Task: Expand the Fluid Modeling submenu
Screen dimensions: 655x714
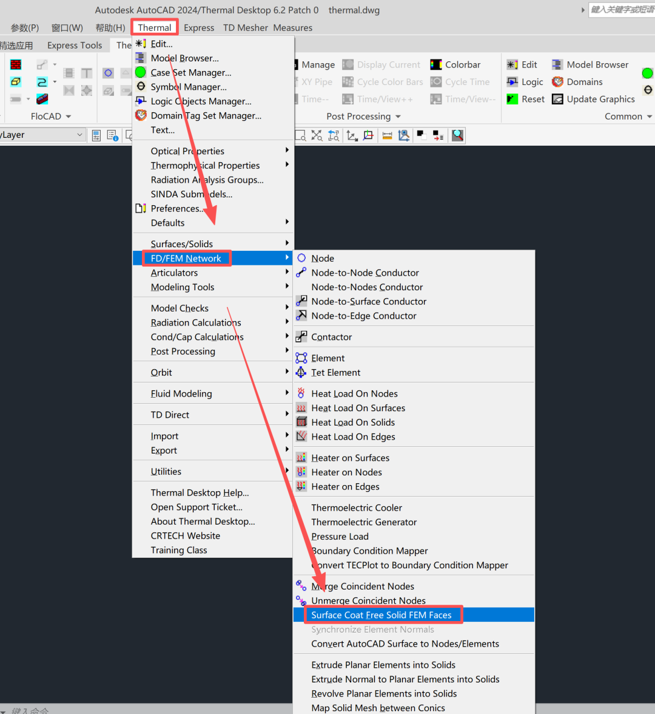Action: click(212, 394)
